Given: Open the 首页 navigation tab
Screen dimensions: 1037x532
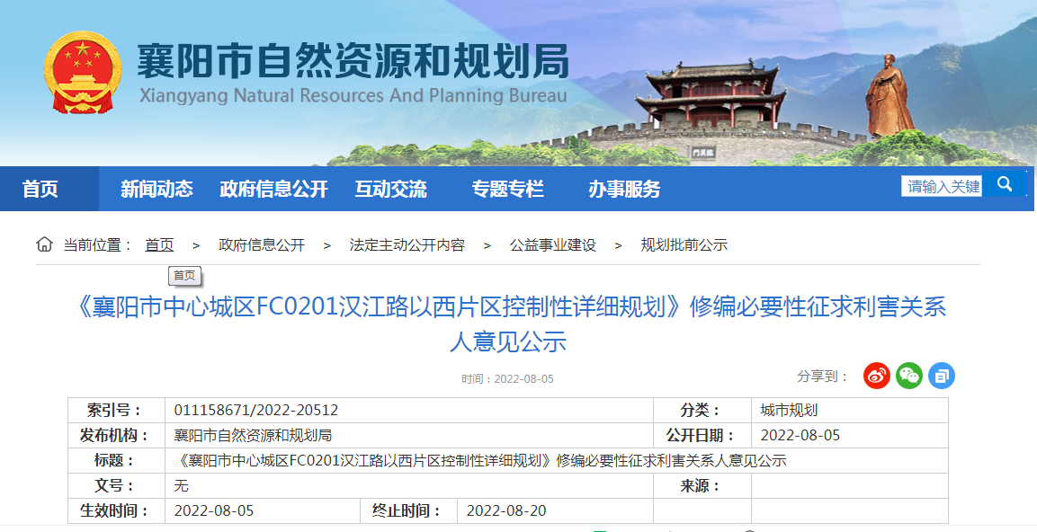Looking at the screenshot, I should point(40,189).
